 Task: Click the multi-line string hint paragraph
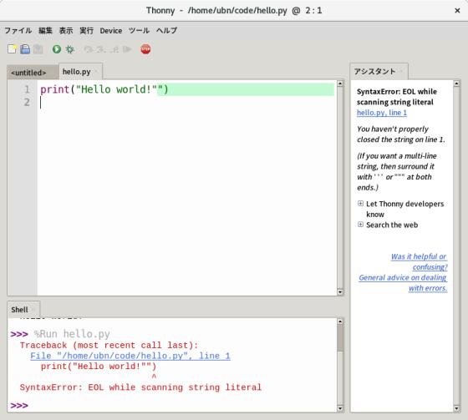[x=397, y=171]
